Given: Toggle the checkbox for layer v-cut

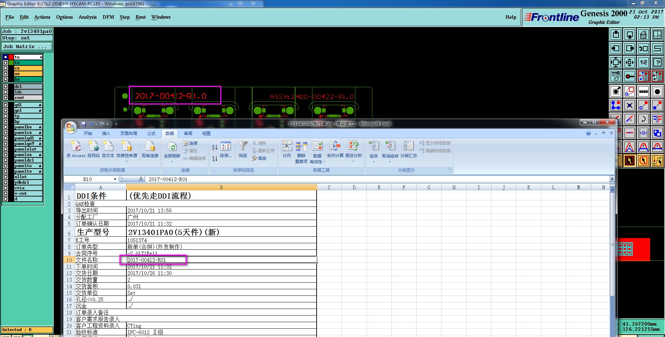Looking at the screenshot, I should pos(6,193).
